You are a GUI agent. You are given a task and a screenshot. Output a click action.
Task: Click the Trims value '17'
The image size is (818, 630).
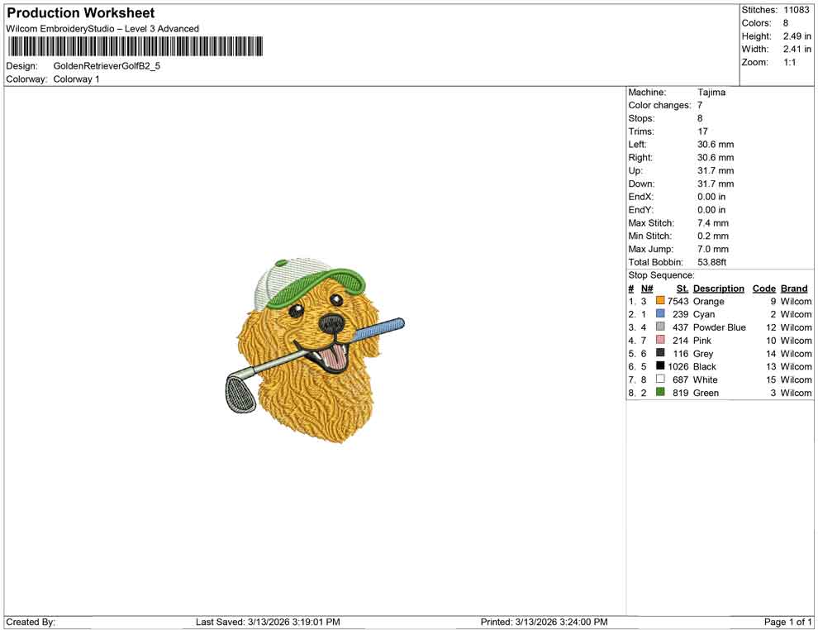tap(702, 131)
